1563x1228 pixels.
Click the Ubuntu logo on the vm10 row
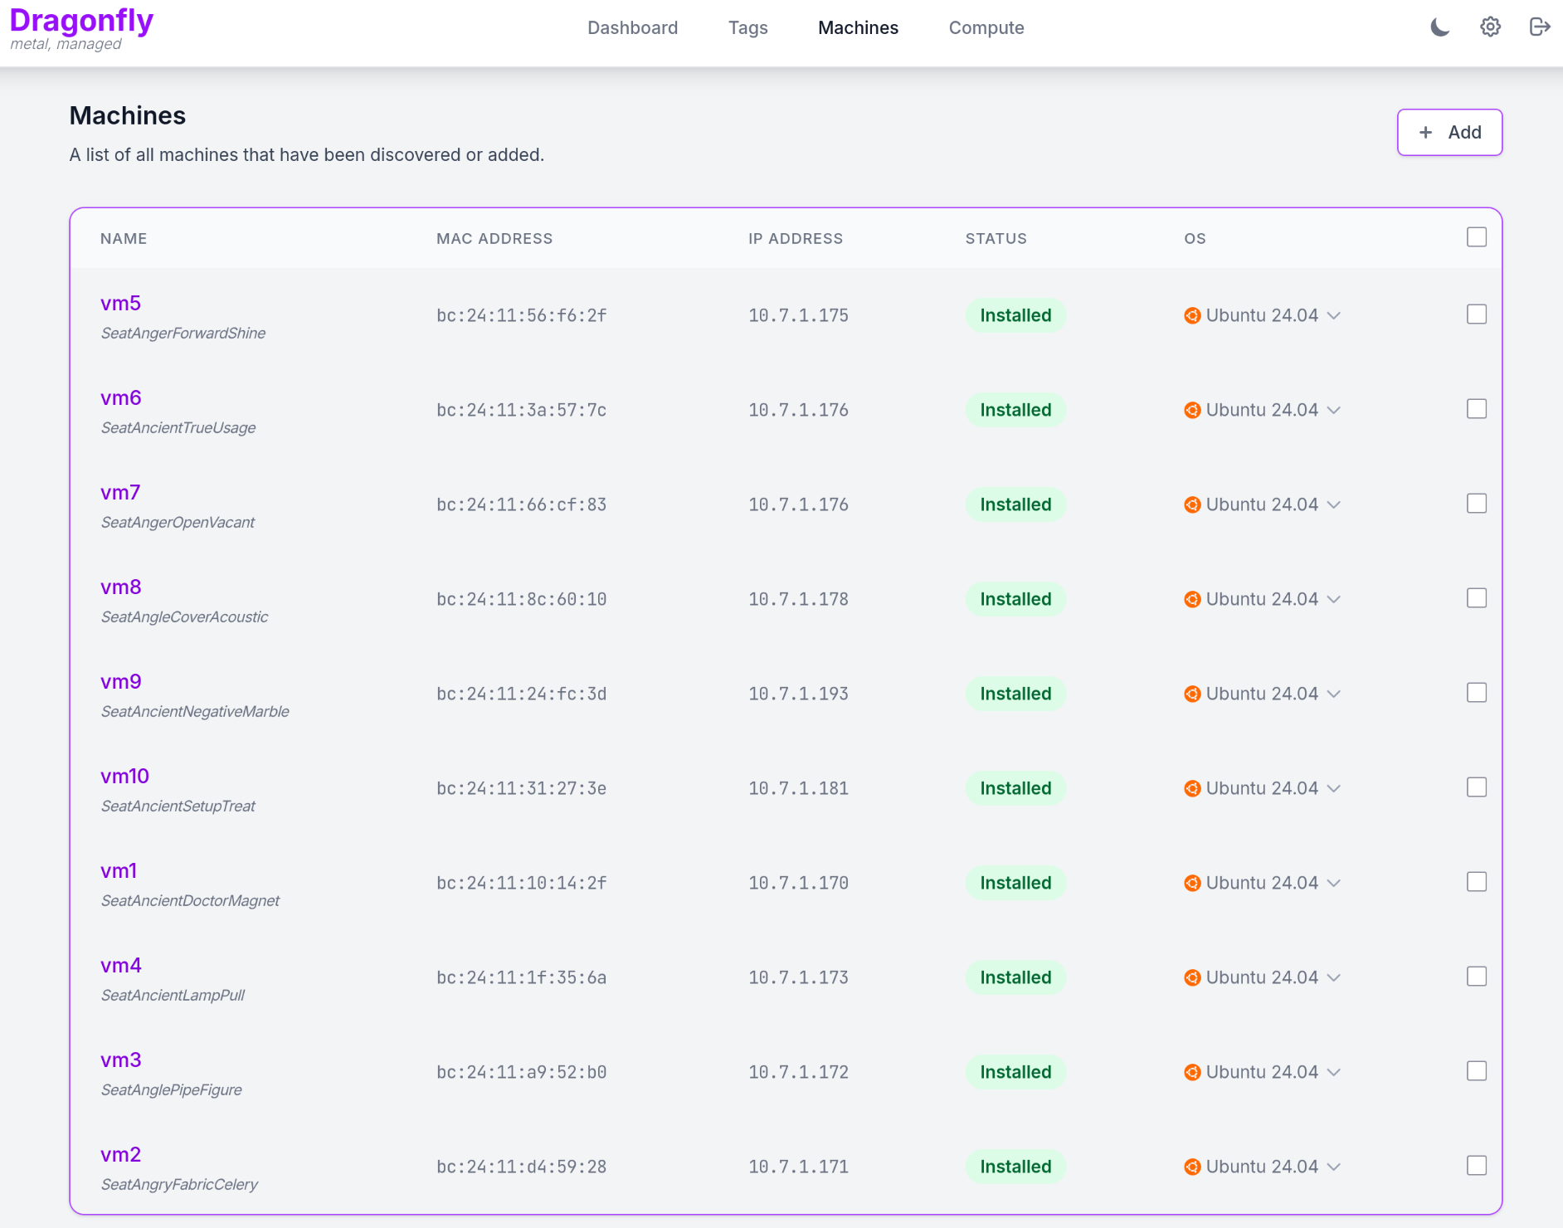1193,788
